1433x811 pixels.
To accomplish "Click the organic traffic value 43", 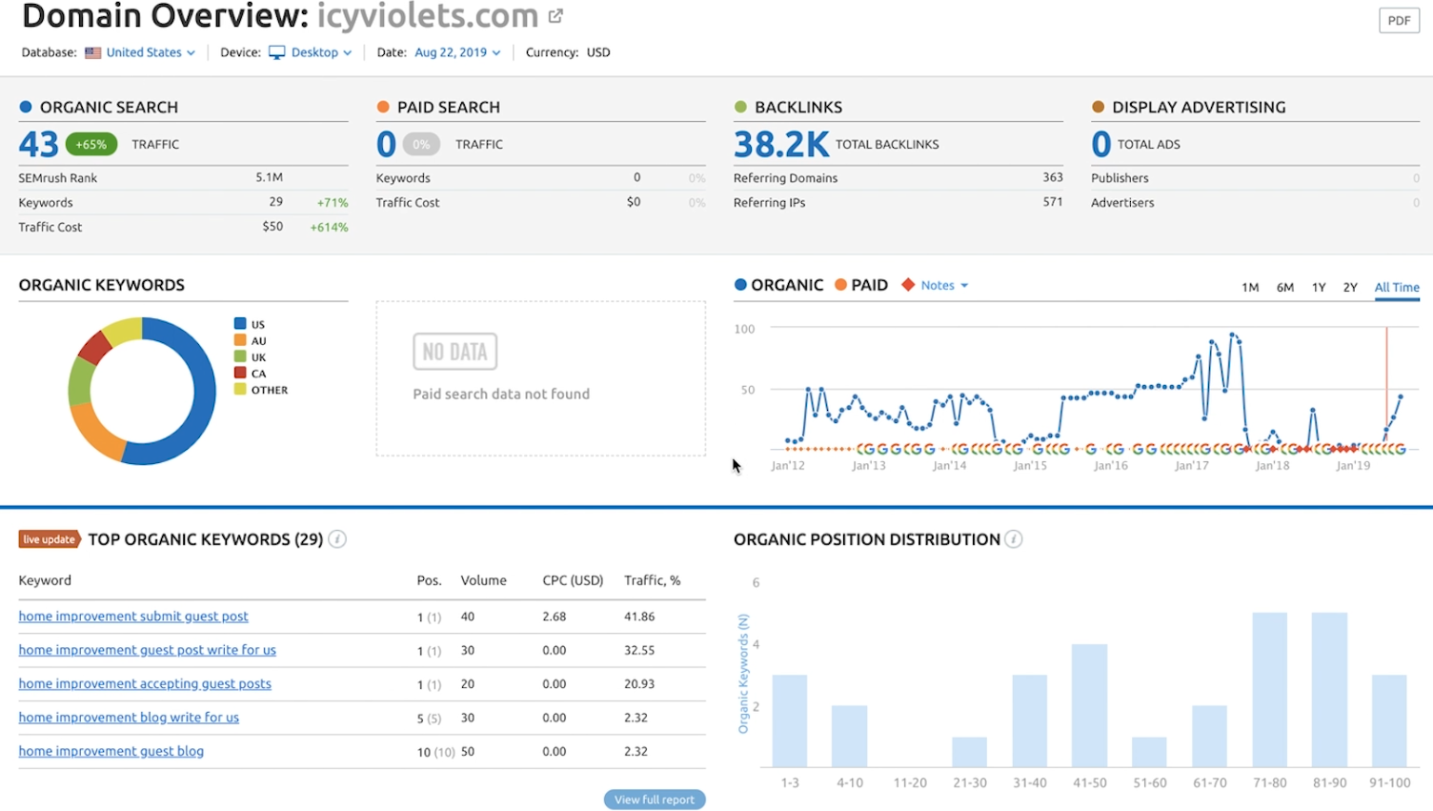I will 38,144.
